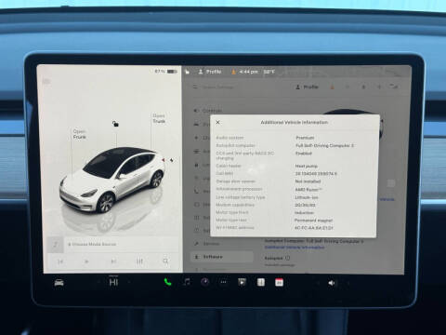This screenshot has width=446, height=335.
Task: Skip to previous track in media player
Action: pos(60,261)
